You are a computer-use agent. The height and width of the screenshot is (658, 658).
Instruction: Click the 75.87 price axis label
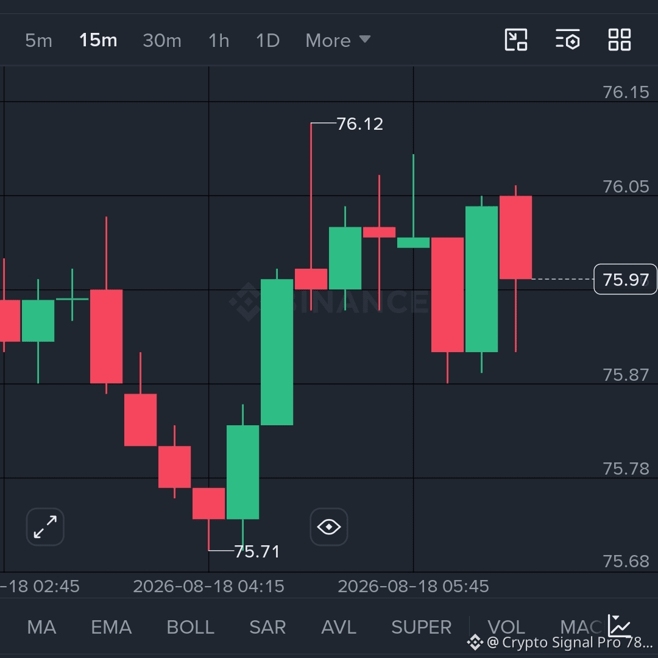point(626,375)
